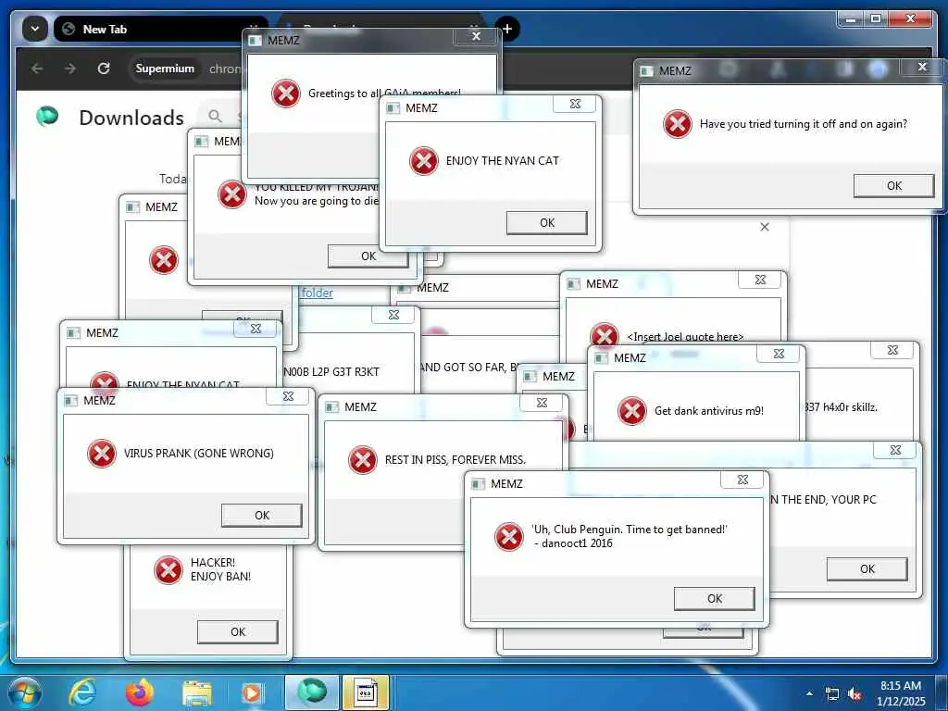The width and height of the screenshot is (948, 711).
Task: Click the error icon in 'turning it off' dialog
Action: click(678, 124)
